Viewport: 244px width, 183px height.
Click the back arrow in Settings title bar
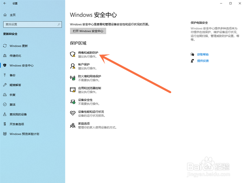click(5, 3)
